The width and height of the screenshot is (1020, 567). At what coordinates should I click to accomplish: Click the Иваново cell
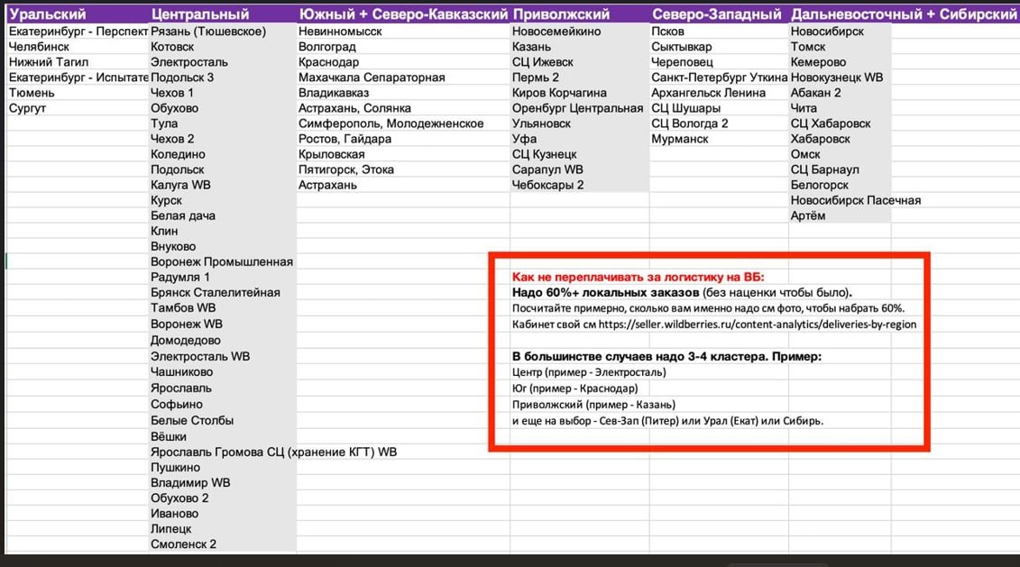223,514
